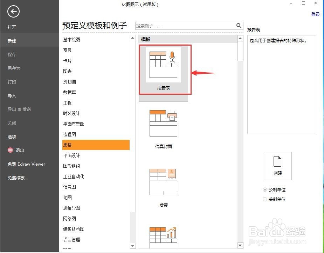This screenshot has height=253, width=324.
Task: Select the 传真封面 template thumbnail
Action: point(164,123)
